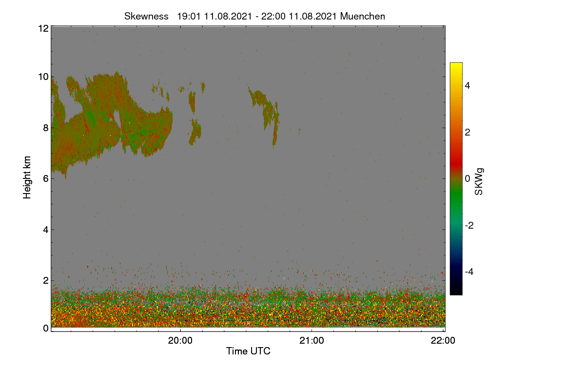Click the colorbar tick label 4
Viewport: 585px width, 390px height.
(x=467, y=85)
